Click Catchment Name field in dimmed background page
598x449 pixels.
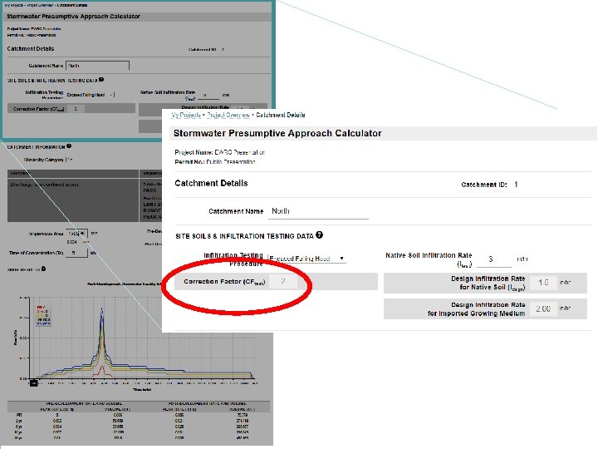(98, 66)
